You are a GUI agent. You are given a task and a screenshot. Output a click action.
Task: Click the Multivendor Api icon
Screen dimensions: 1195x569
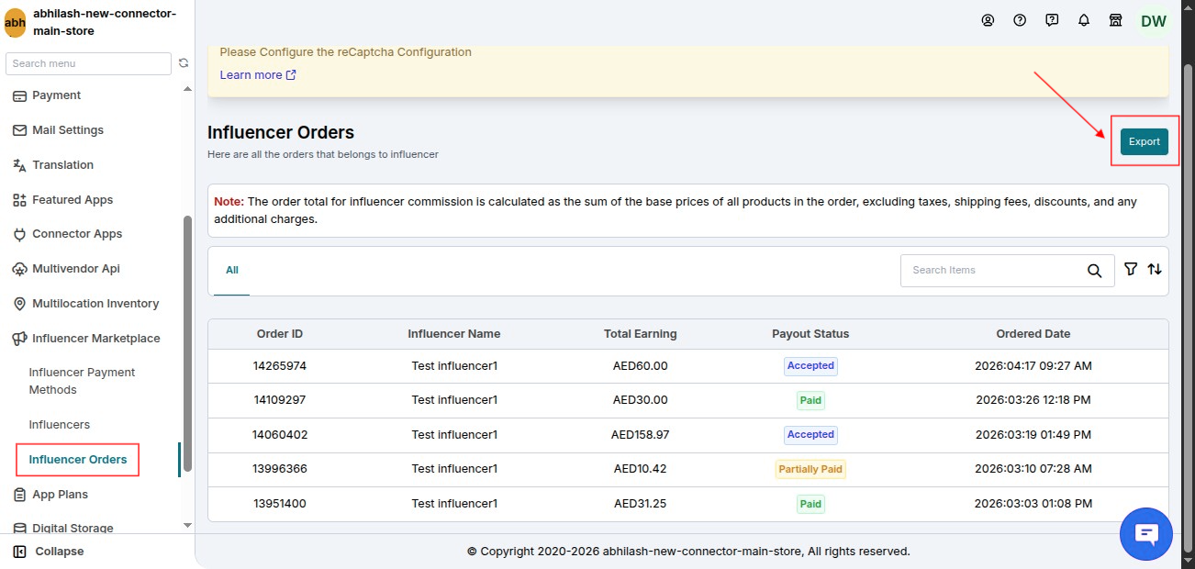19,269
